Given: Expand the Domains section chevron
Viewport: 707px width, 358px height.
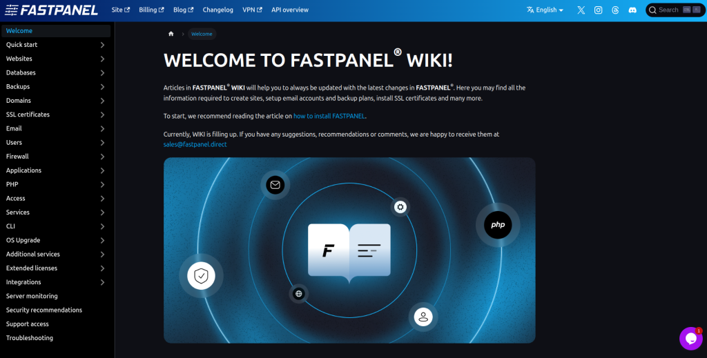Looking at the screenshot, I should coord(102,101).
